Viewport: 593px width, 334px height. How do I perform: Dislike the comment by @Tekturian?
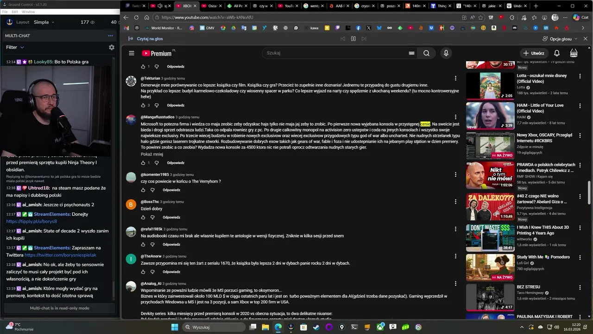[x=157, y=105]
